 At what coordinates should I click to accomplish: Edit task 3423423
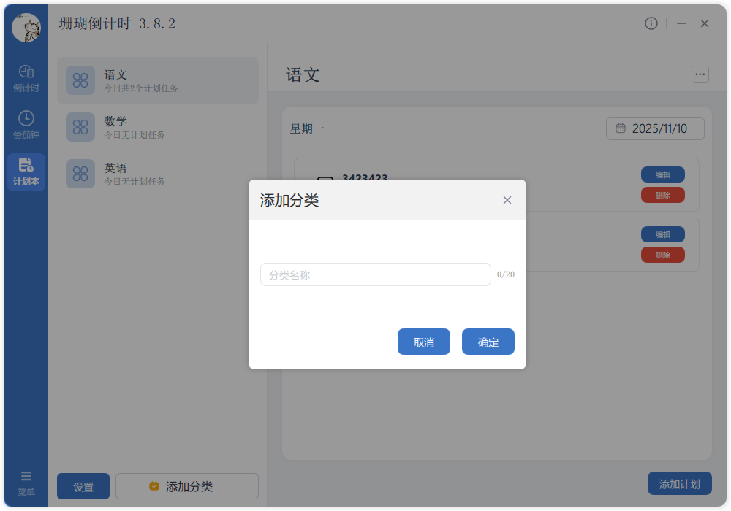[x=663, y=174]
